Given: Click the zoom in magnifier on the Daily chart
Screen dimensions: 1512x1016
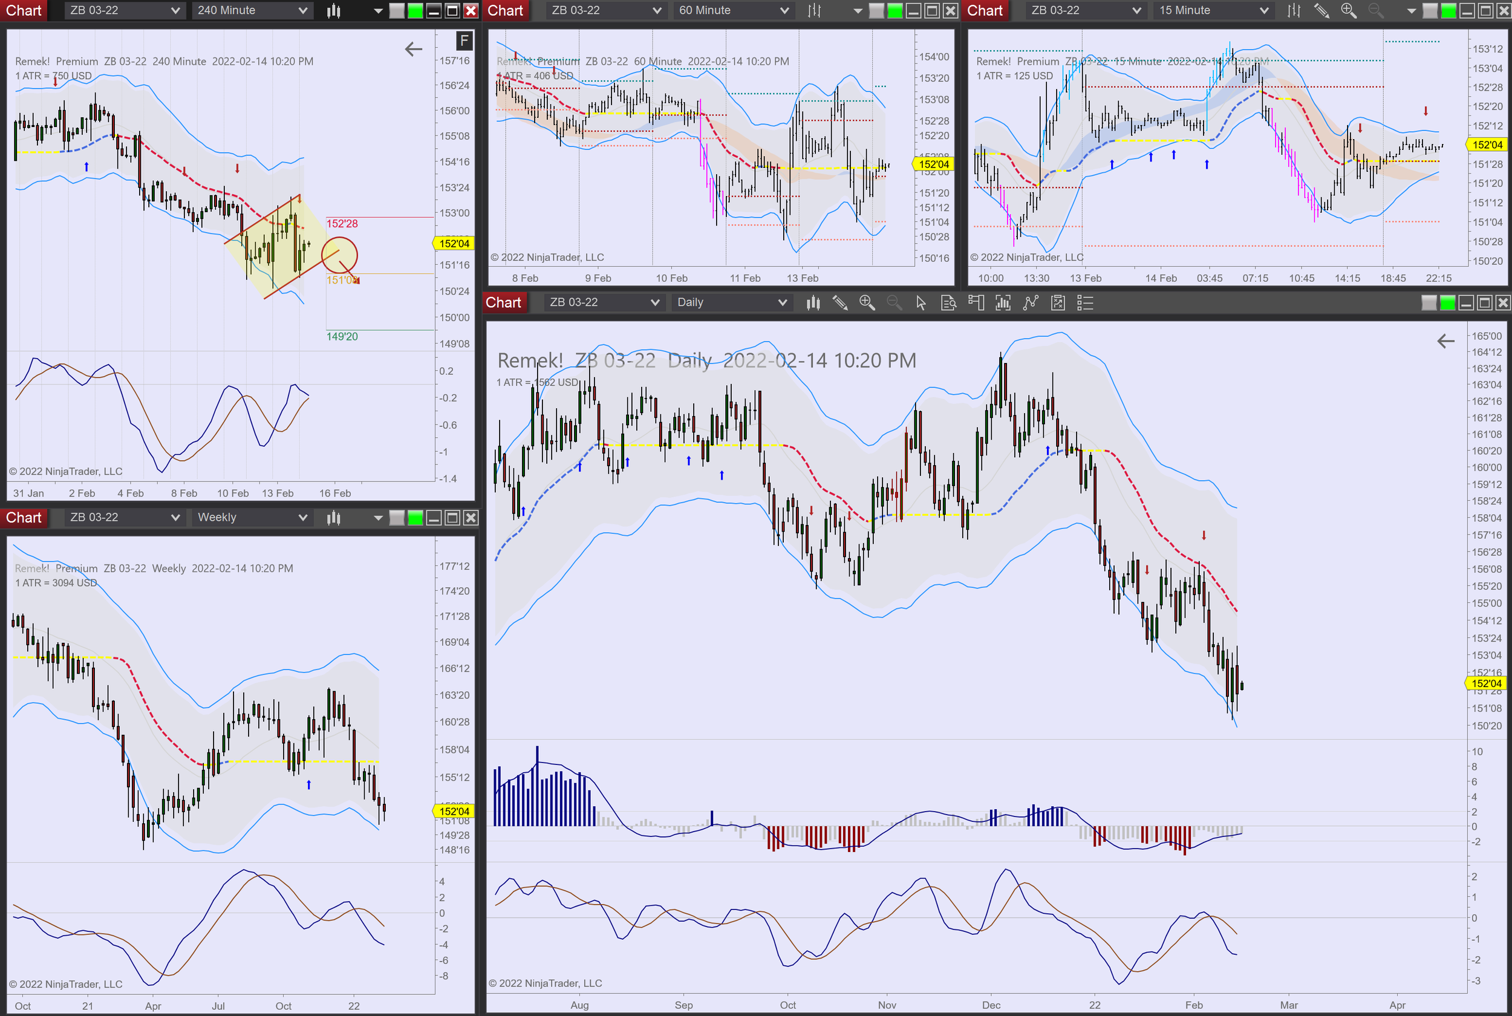Looking at the screenshot, I should [867, 302].
